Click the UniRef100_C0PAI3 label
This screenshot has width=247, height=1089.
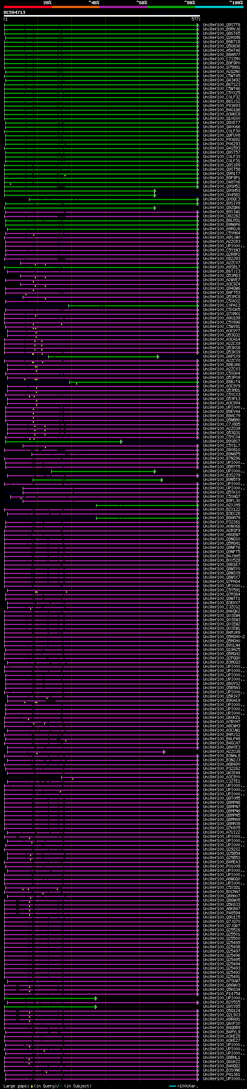(x=222, y=305)
